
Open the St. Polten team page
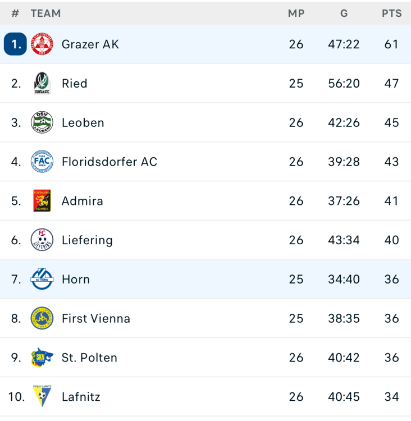point(89,358)
